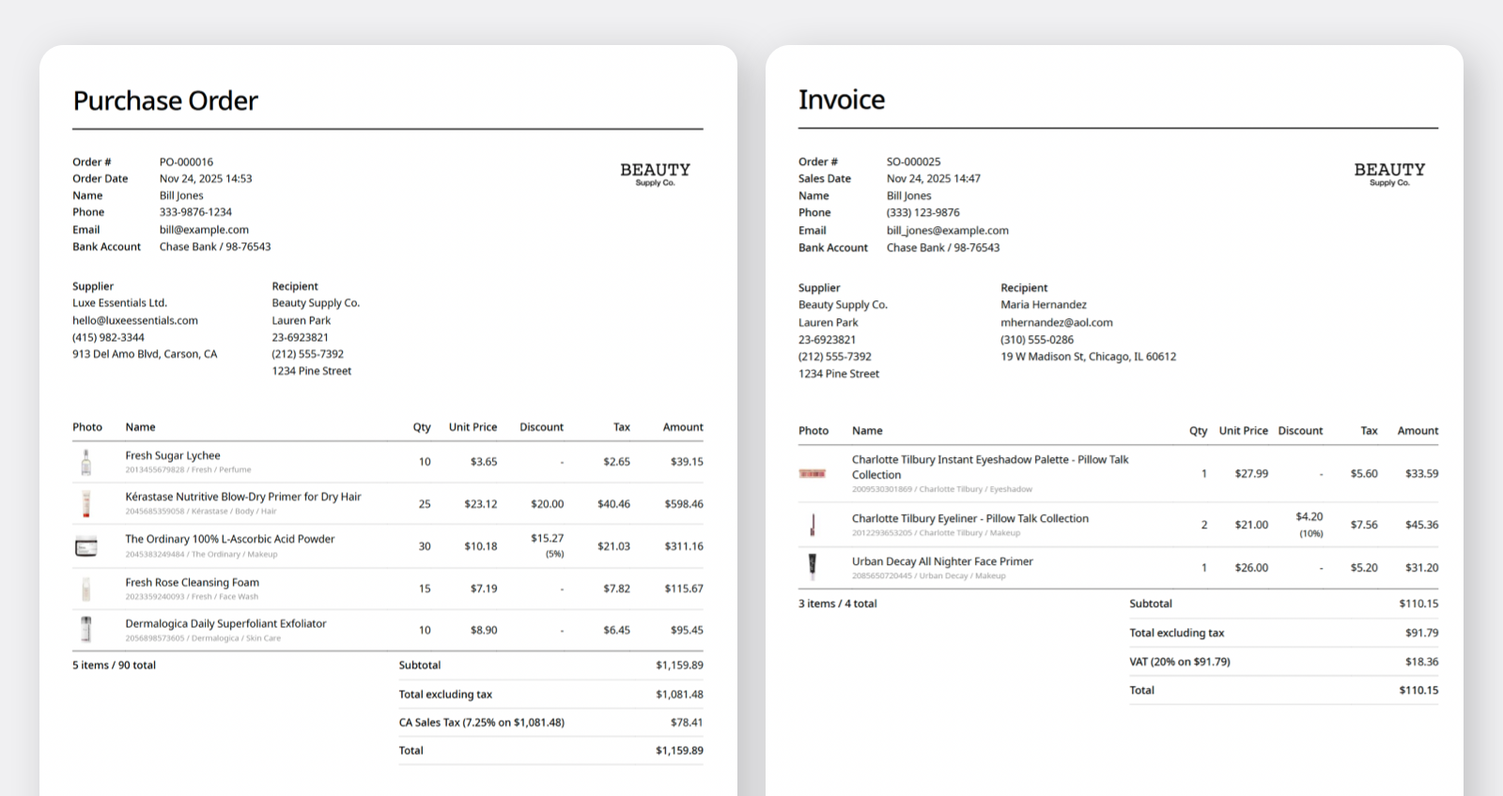Click the Dermalogica Daily Superfoliant Exfoliator photo

pos(86,630)
